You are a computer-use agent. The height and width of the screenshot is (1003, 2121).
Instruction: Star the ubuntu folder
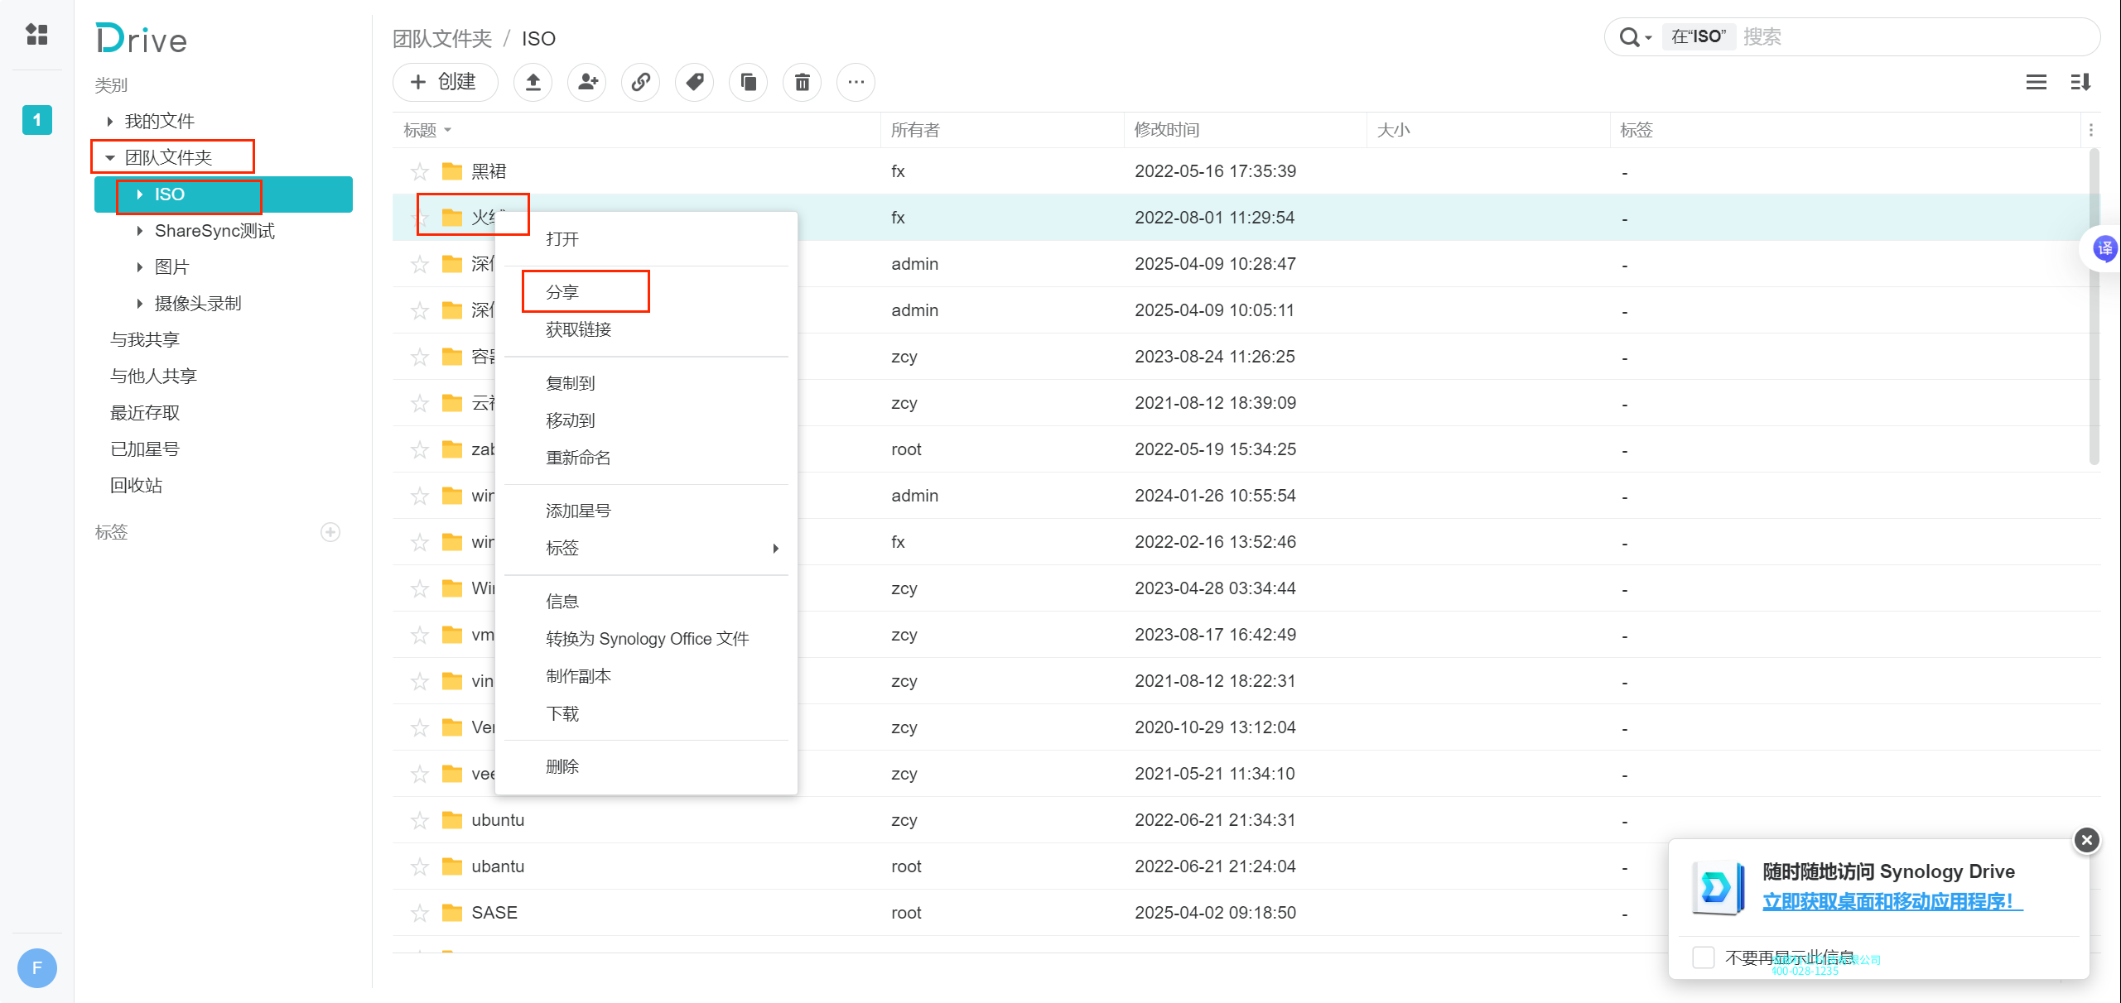pyautogui.click(x=420, y=820)
